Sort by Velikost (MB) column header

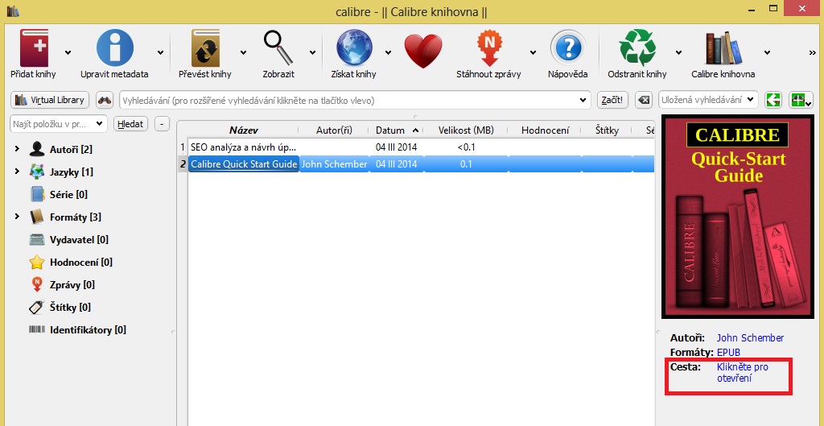[x=466, y=130]
